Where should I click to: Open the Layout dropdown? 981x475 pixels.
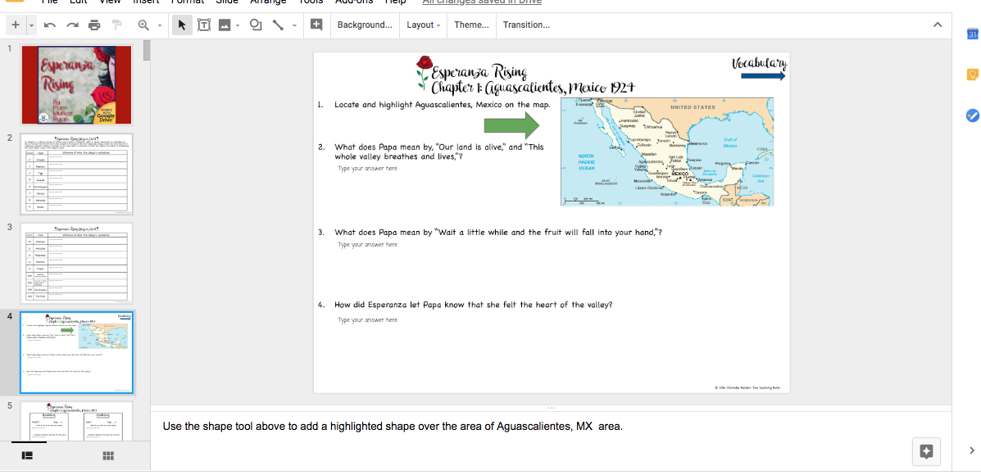click(423, 25)
